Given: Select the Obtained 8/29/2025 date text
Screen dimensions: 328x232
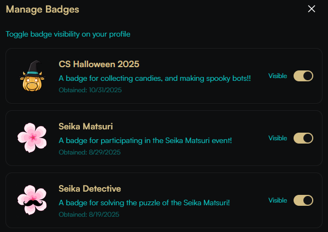Looking at the screenshot, I should (x=89, y=152).
